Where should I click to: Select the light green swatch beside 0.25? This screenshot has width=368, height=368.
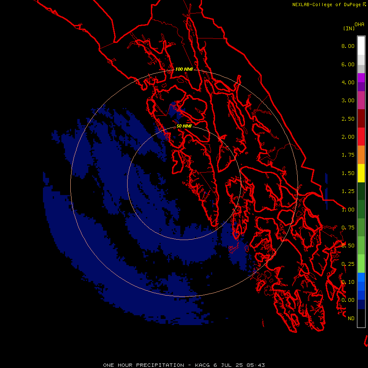tap(361, 264)
